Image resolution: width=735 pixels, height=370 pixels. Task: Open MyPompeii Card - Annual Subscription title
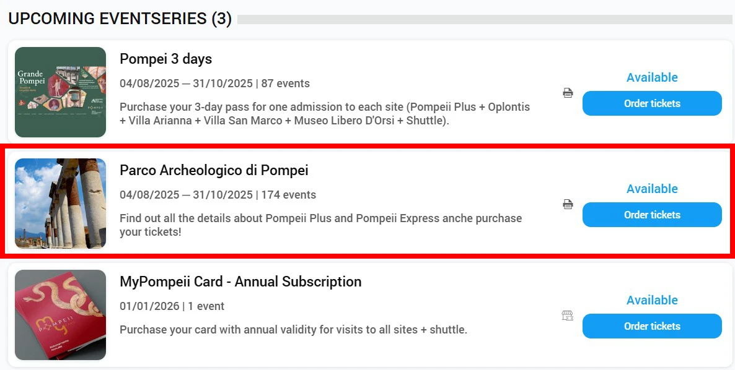coord(240,282)
